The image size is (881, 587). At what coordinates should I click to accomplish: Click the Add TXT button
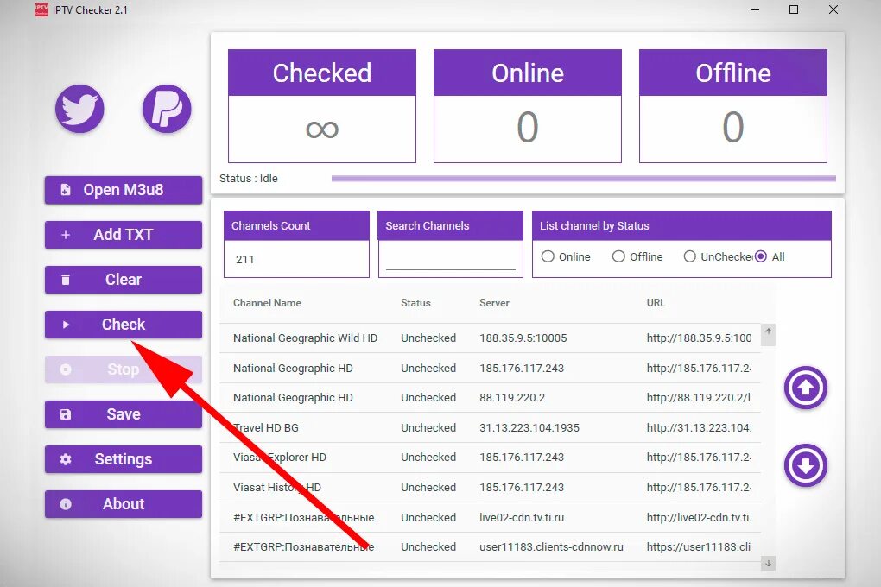click(x=124, y=235)
